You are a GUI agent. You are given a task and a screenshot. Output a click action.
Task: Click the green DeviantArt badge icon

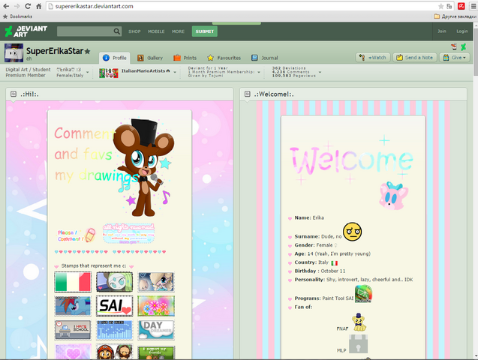[464, 47]
